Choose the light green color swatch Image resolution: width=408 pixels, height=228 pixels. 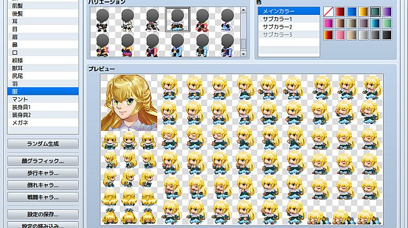[x=387, y=24]
